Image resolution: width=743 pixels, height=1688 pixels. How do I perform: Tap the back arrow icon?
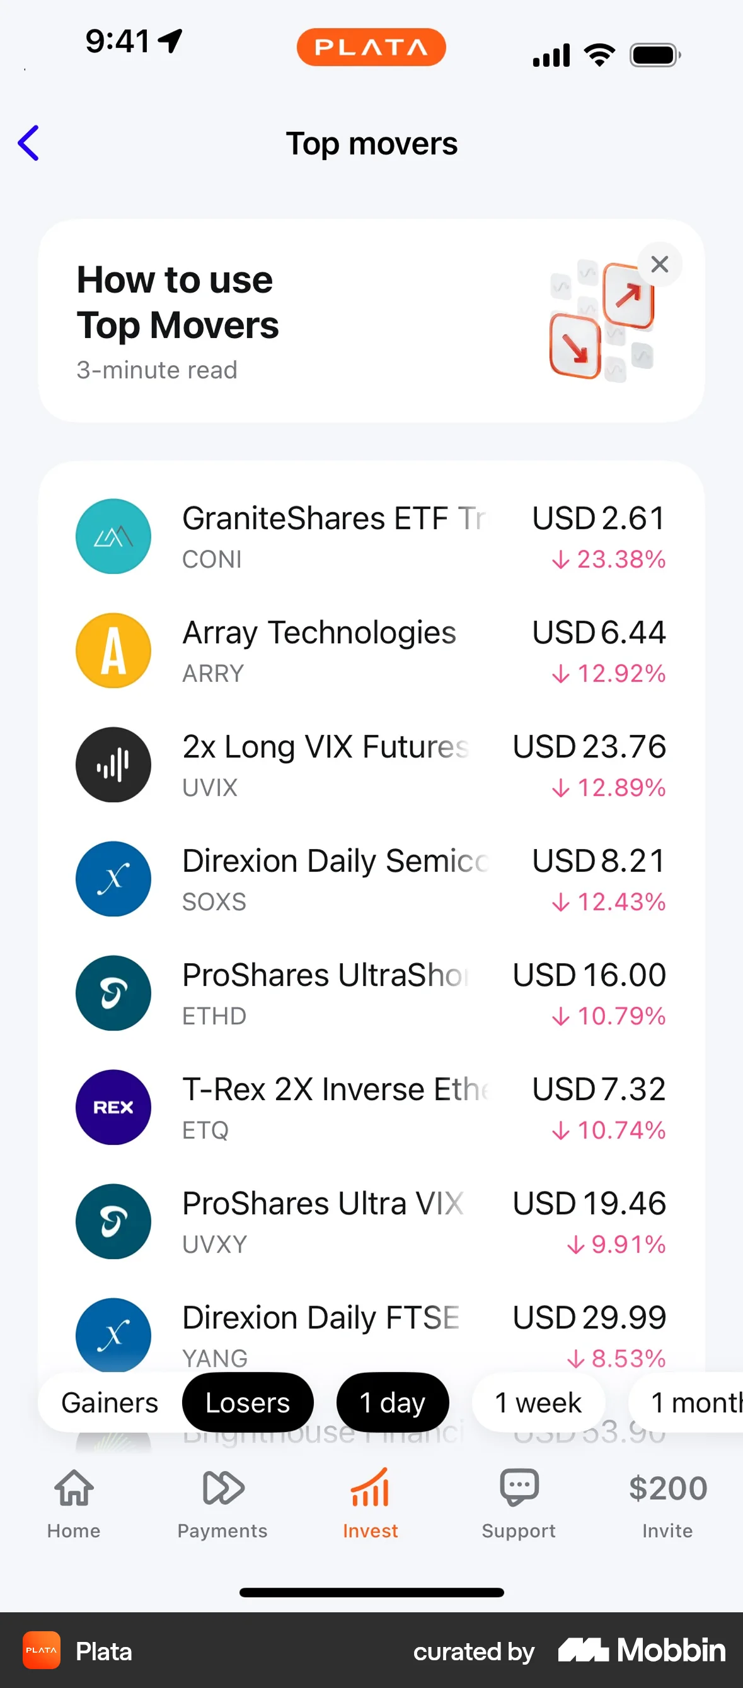click(29, 143)
